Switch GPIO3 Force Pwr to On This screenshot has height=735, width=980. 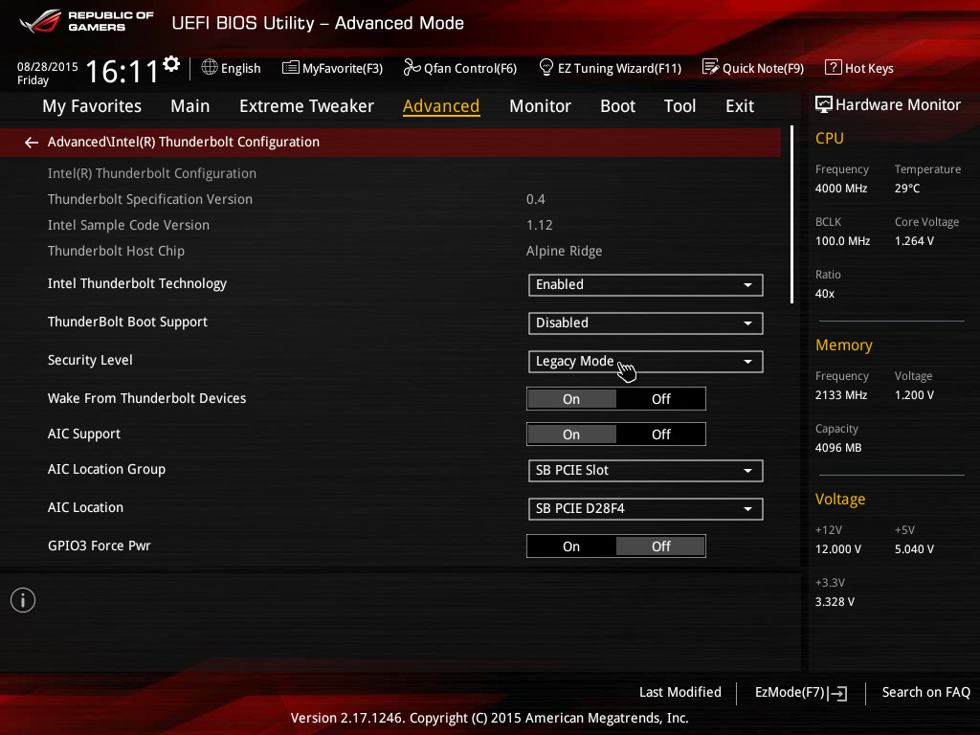click(571, 546)
